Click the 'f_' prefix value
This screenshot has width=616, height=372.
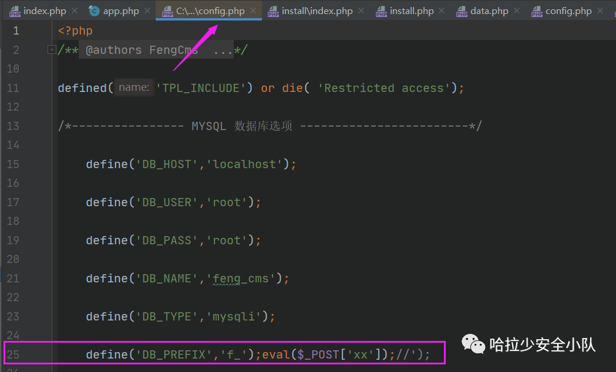(x=234, y=354)
